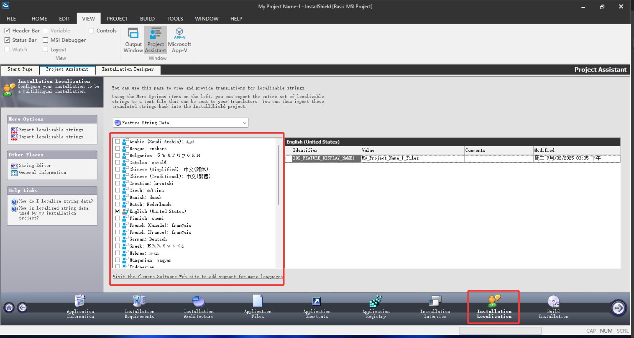The width and height of the screenshot is (634, 338).
Task: Enable the MSI Debugger checkbox
Action: (45, 40)
